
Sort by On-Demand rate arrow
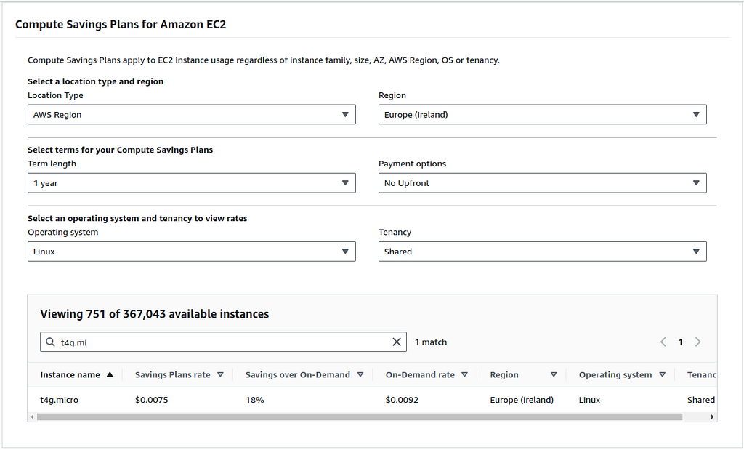[464, 374]
